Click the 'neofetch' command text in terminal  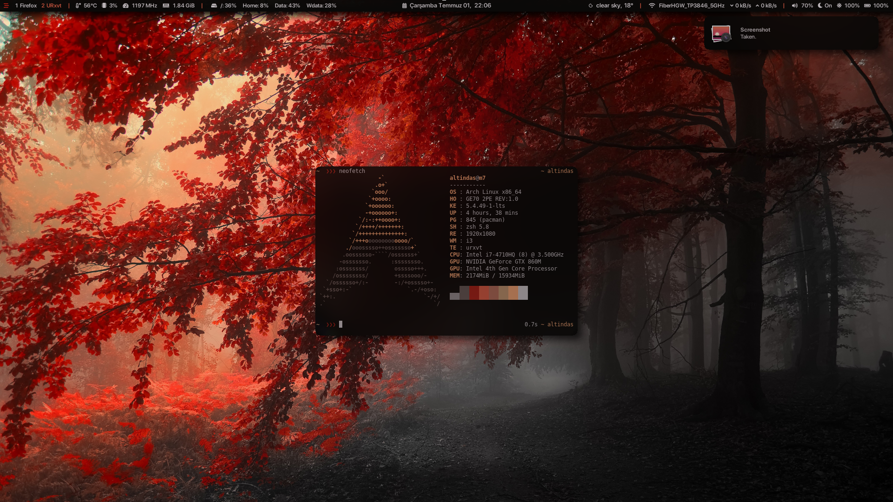[x=352, y=171]
